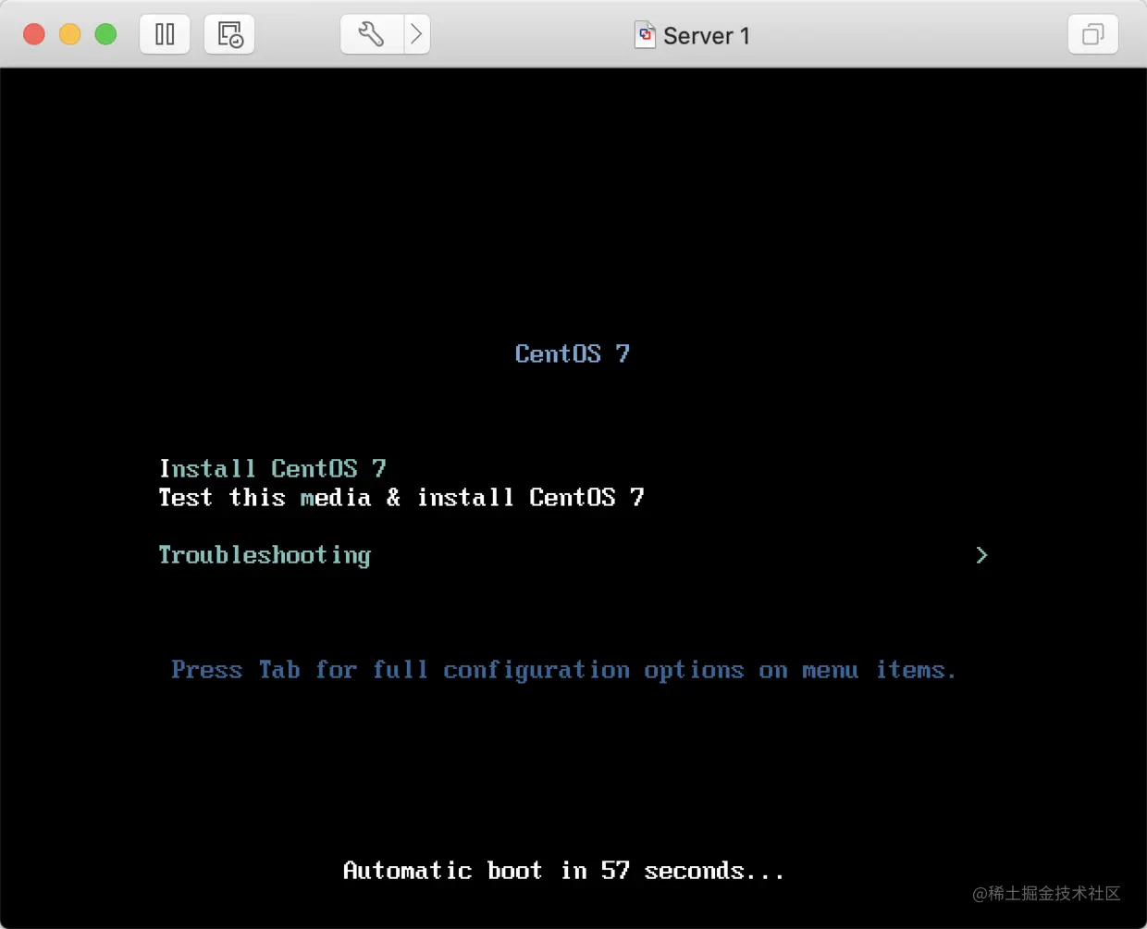Screen dimensions: 1147x929
Task: Expand the toolbar arrow next to the wrench
Action: (x=417, y=34)
